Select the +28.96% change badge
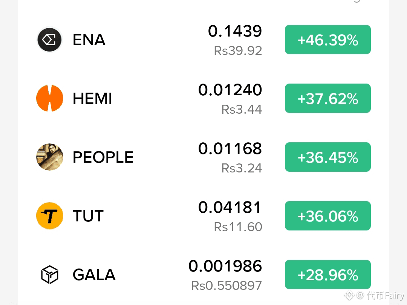Image resolution: width=407 pixels, height=305 pixels. [x=327, y=274]
